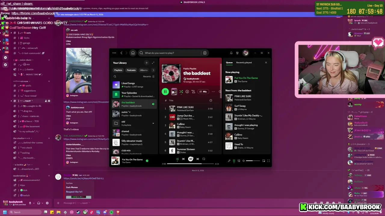385x216 pixels.
Task: Adjust the Spotify volume slider
Action: (x=253, y=161)
